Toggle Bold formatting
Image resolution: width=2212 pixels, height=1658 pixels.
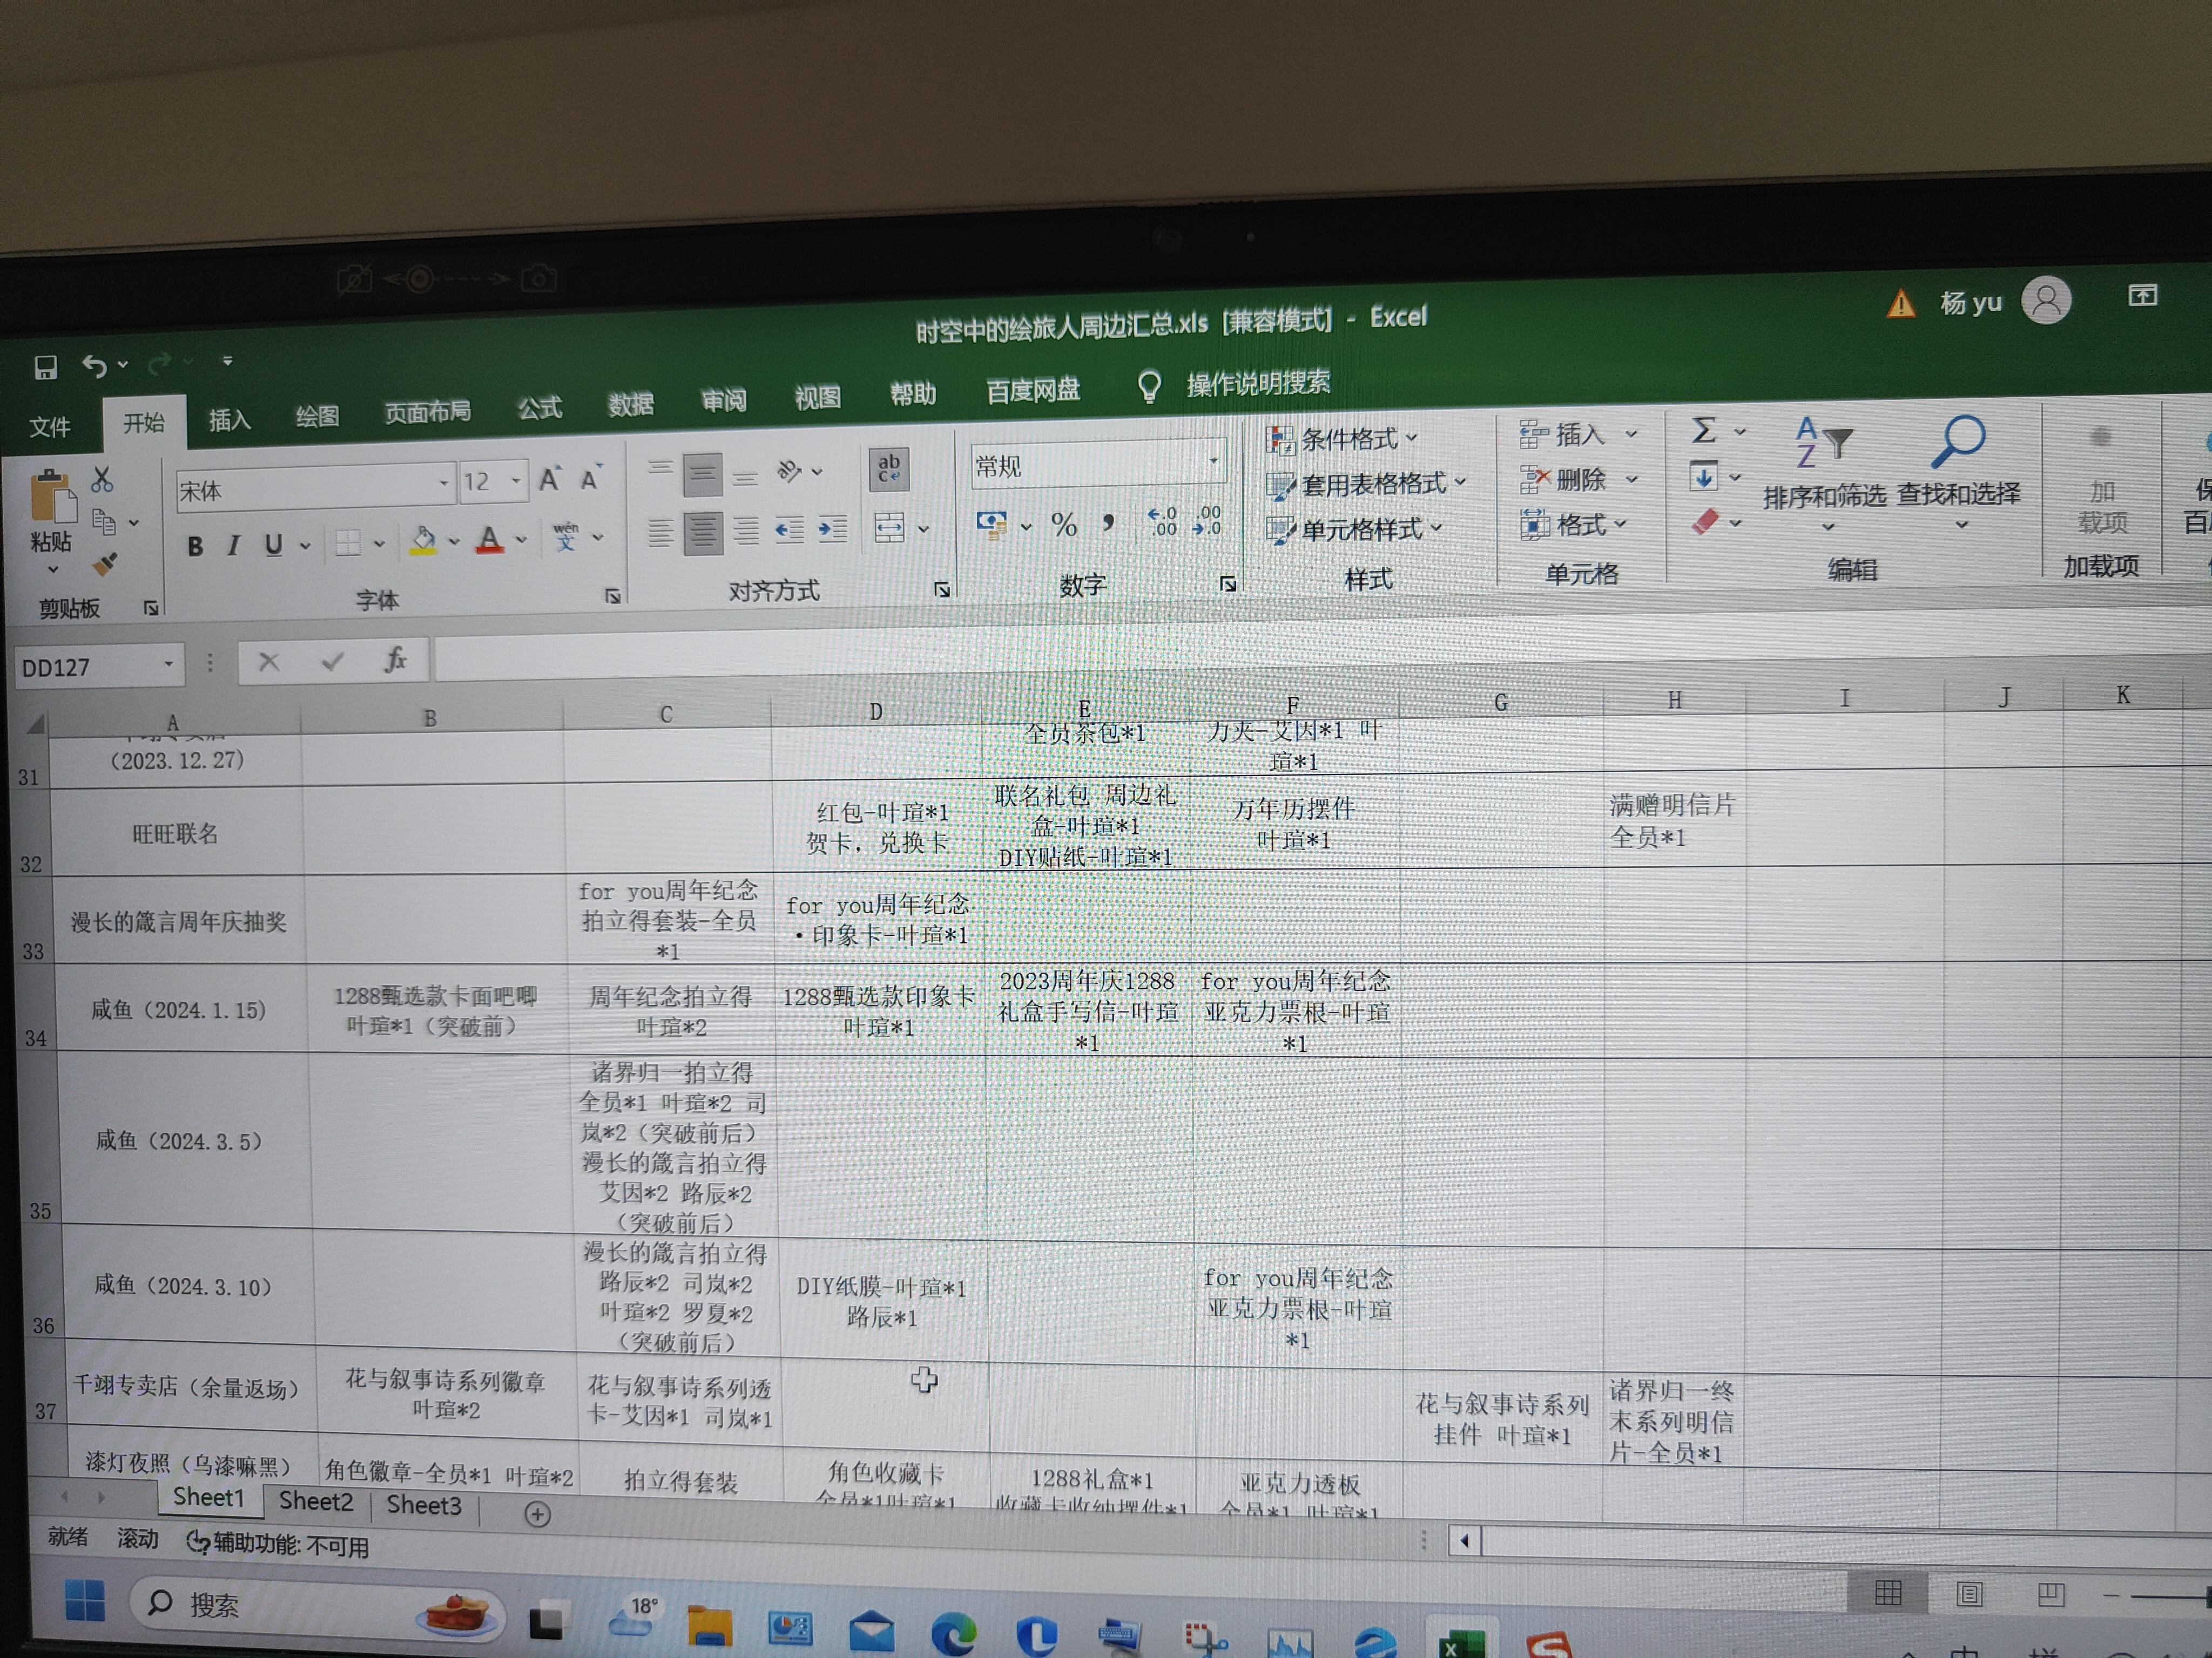[195, 547]
